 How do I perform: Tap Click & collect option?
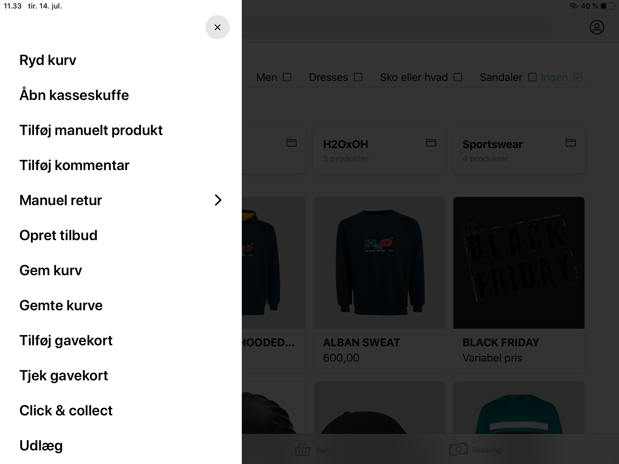pyautogui.click(x=66, y=411)
